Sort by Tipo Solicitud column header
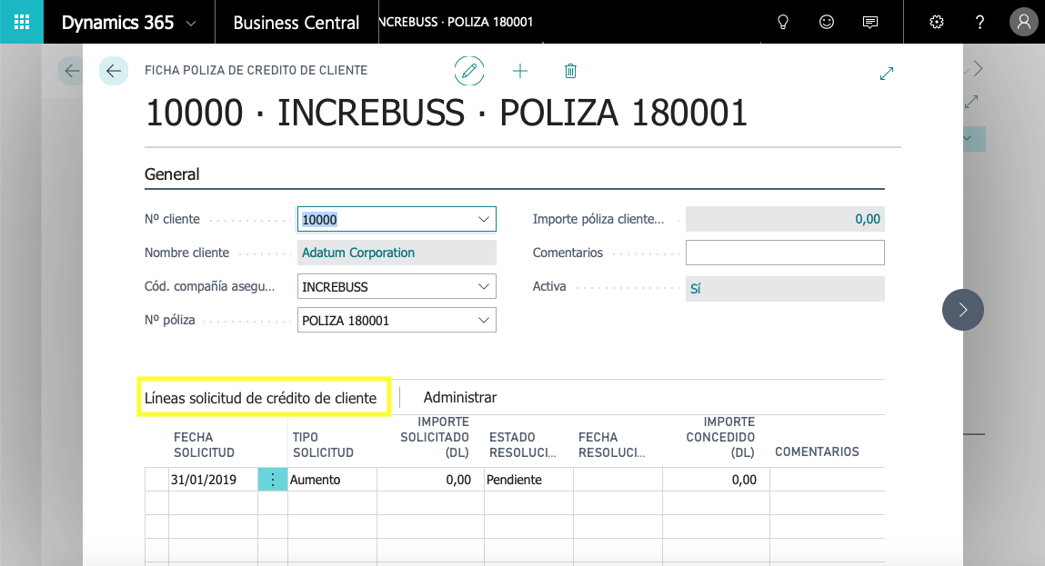This screenshot has width=1045, height=566. [323, 445]
